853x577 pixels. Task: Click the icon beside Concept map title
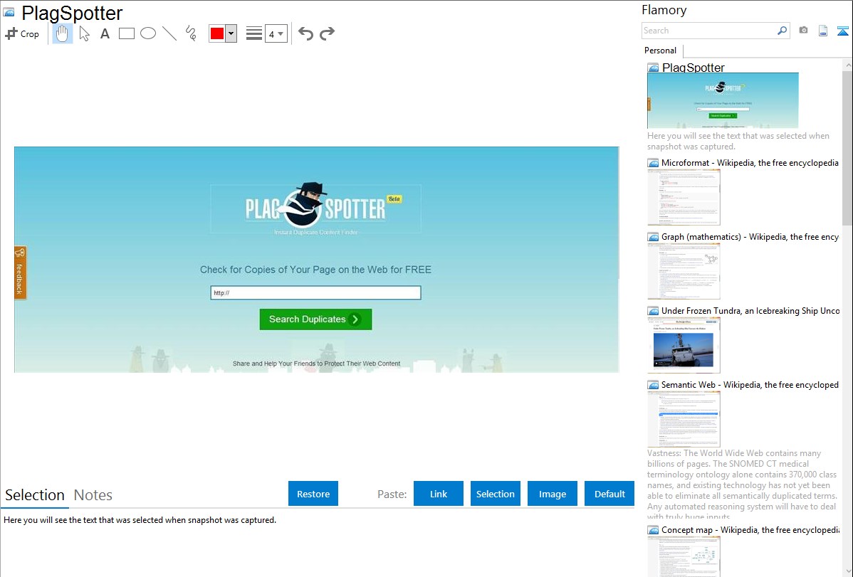pos(653,529)
